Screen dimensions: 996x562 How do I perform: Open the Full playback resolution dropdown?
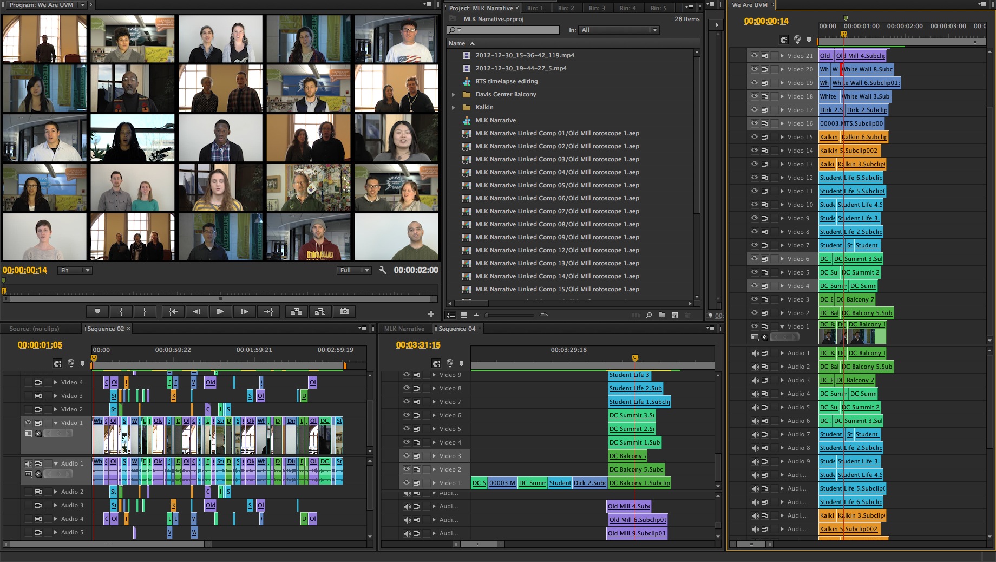coord(354,270)
